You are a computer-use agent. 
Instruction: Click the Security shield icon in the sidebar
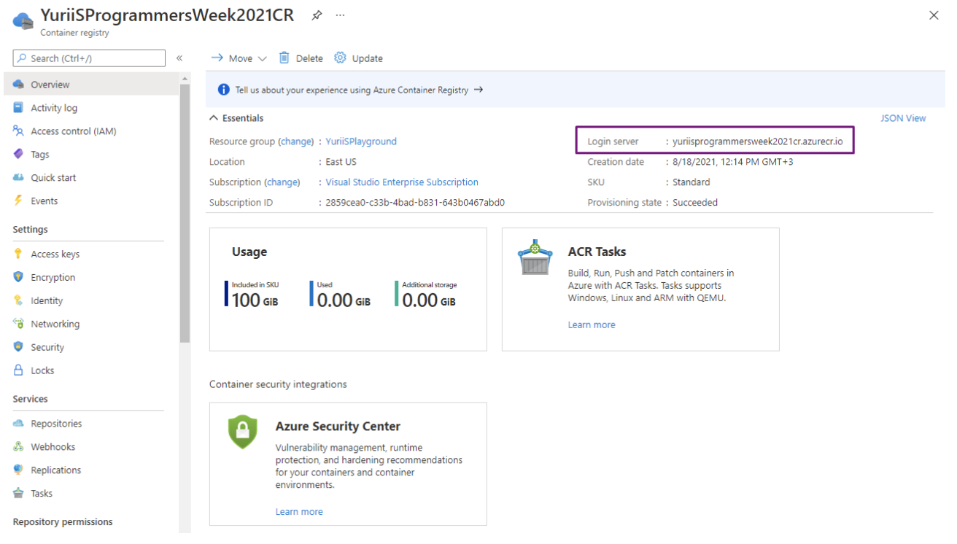(18, 347)
